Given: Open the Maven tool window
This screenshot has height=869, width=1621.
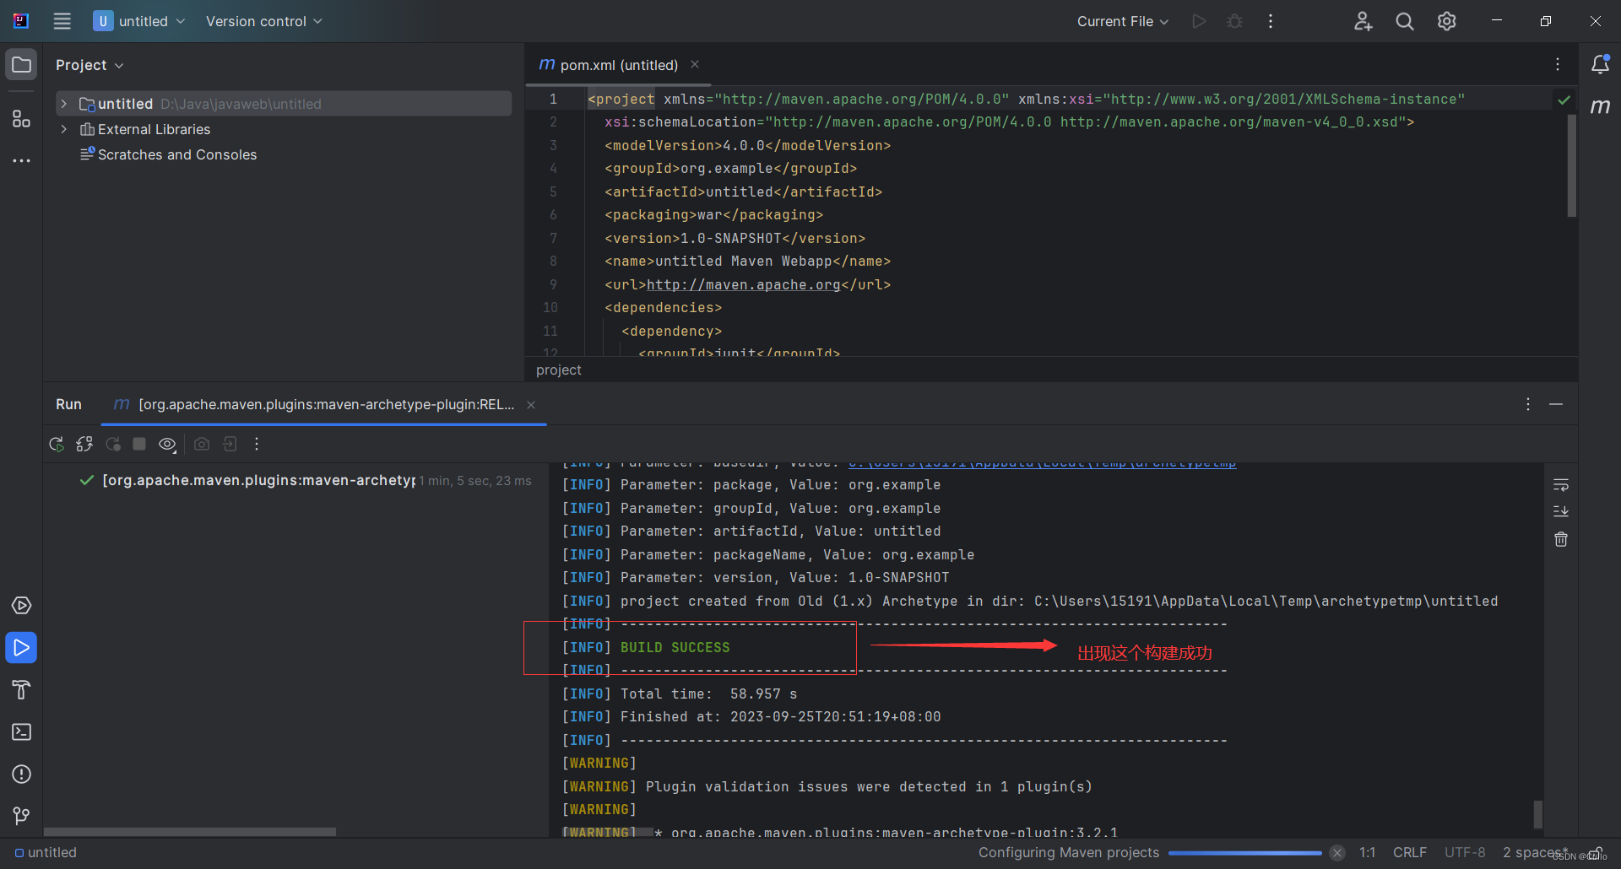Looking at the screenshot, I should [1600, 107].
